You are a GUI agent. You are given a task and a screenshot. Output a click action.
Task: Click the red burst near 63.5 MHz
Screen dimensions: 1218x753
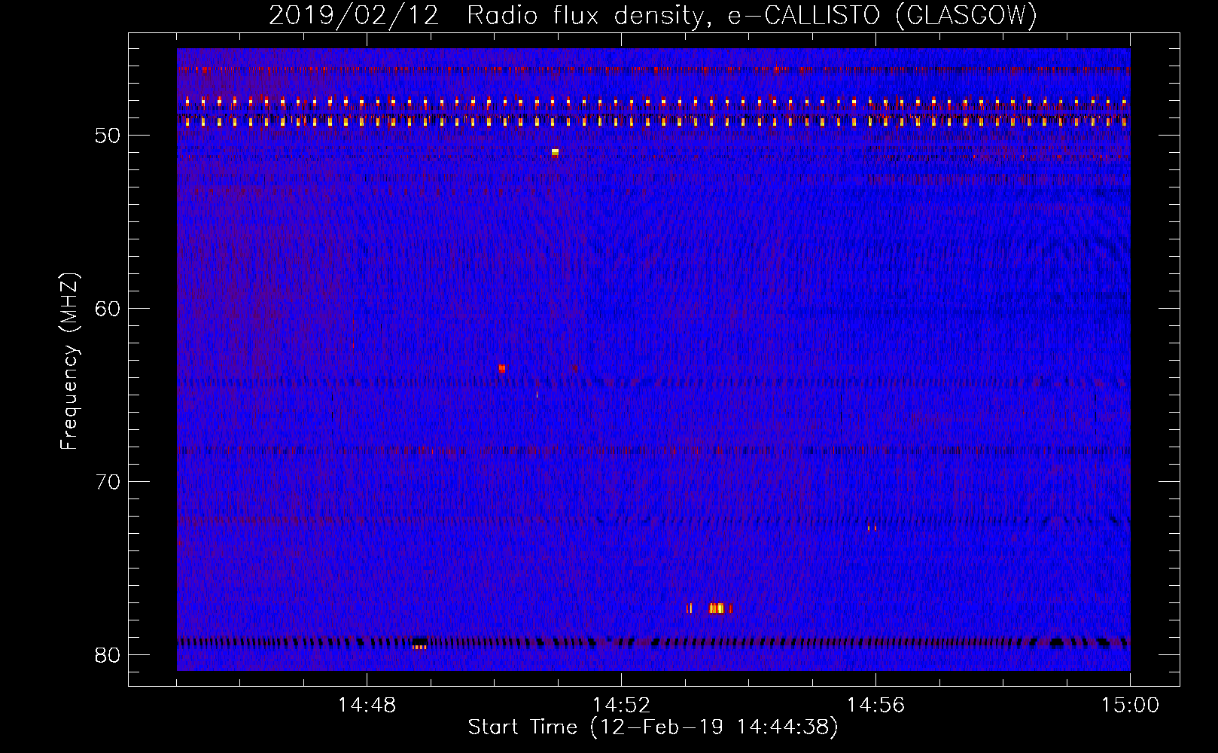[x=502, y=368]
